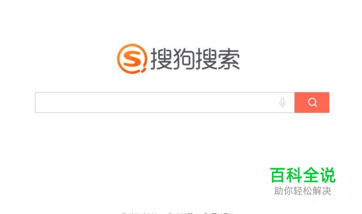Click the last cut-off footer link

click(219, 213)
